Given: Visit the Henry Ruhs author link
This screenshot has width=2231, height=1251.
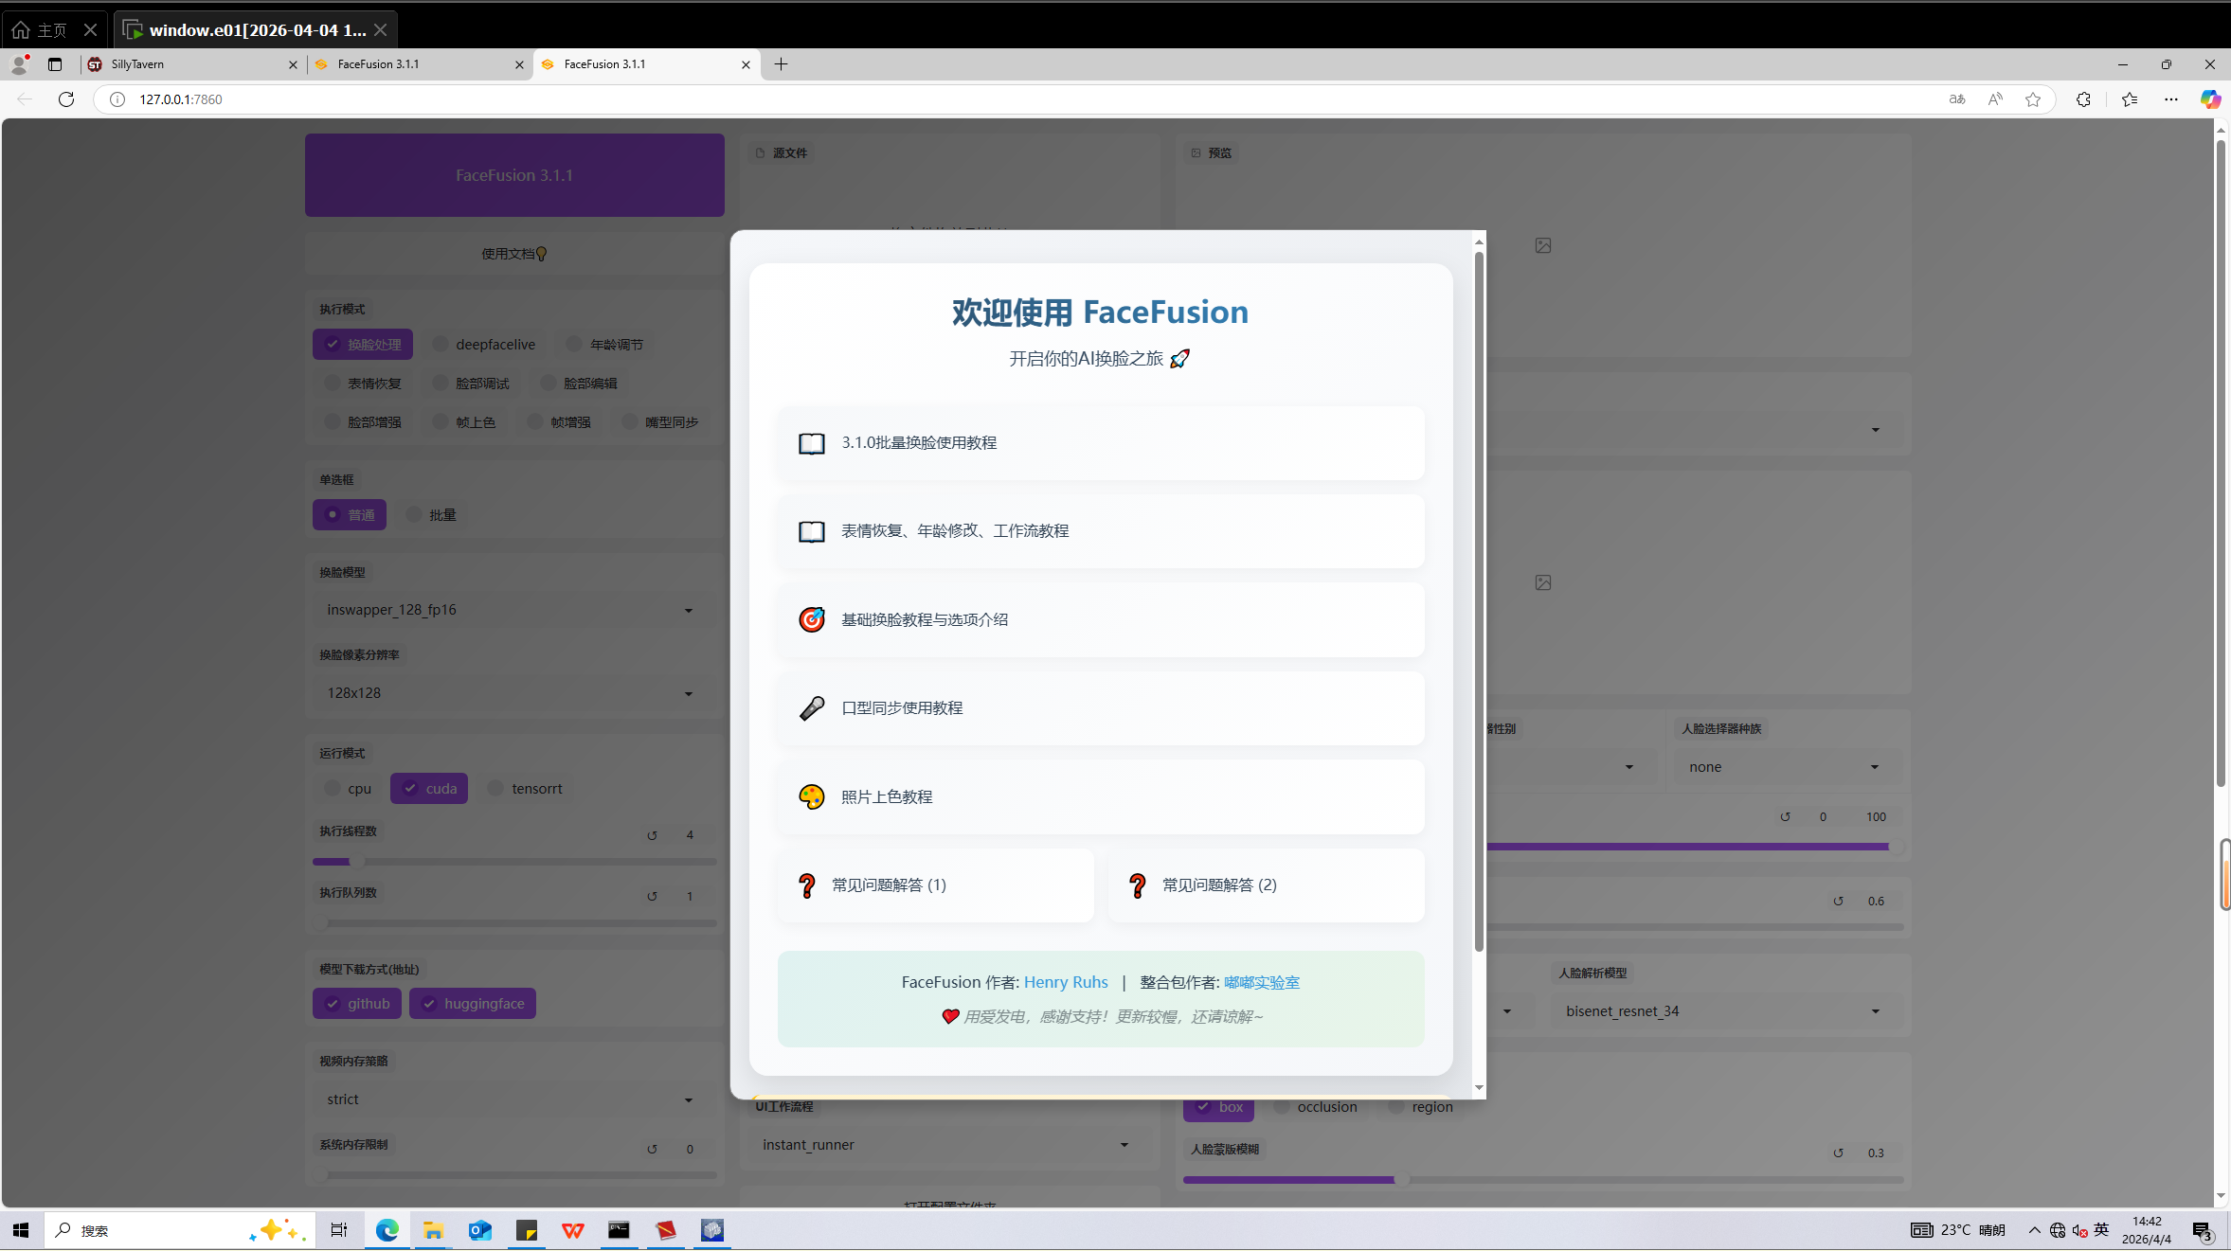Looking at the screenshot, I should 1066,983.
